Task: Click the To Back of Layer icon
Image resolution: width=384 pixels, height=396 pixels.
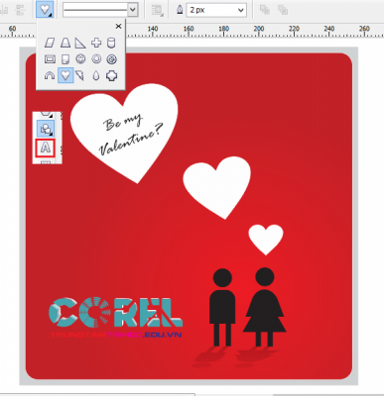Action: point(283,10)
